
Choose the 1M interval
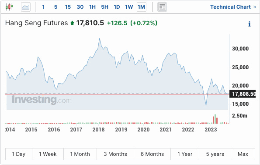[x=142, y=7]
